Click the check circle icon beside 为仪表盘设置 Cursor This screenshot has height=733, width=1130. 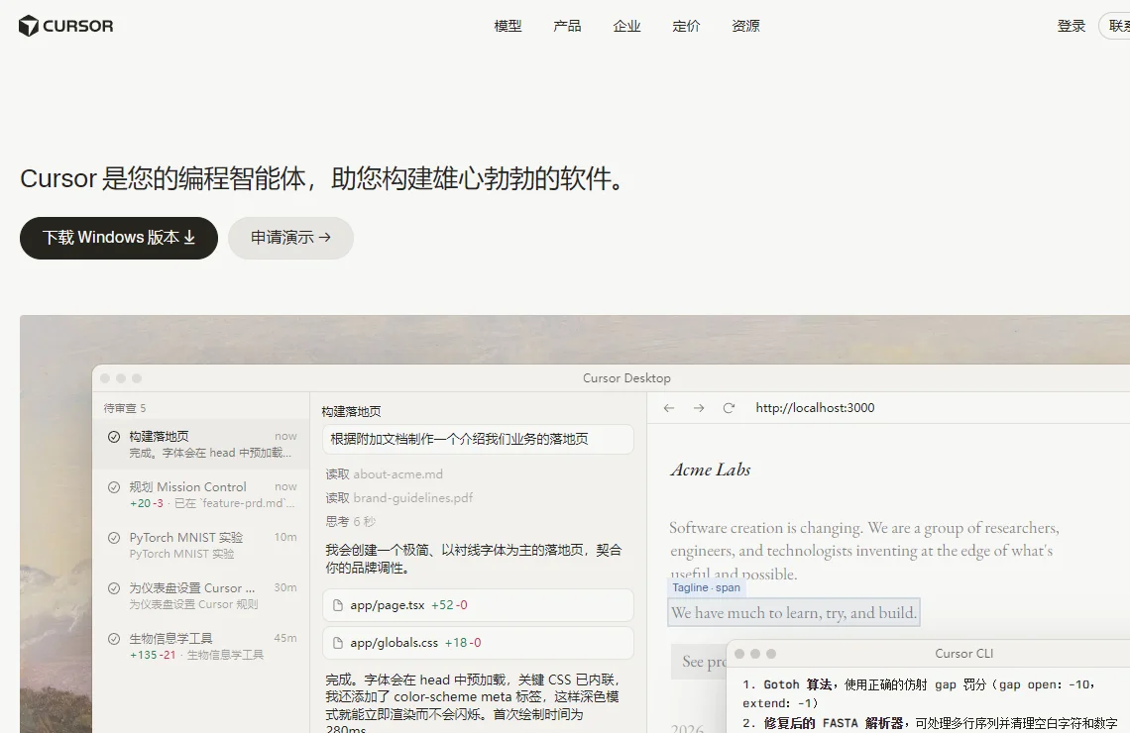pyautogui.click(x=114, y=587)
